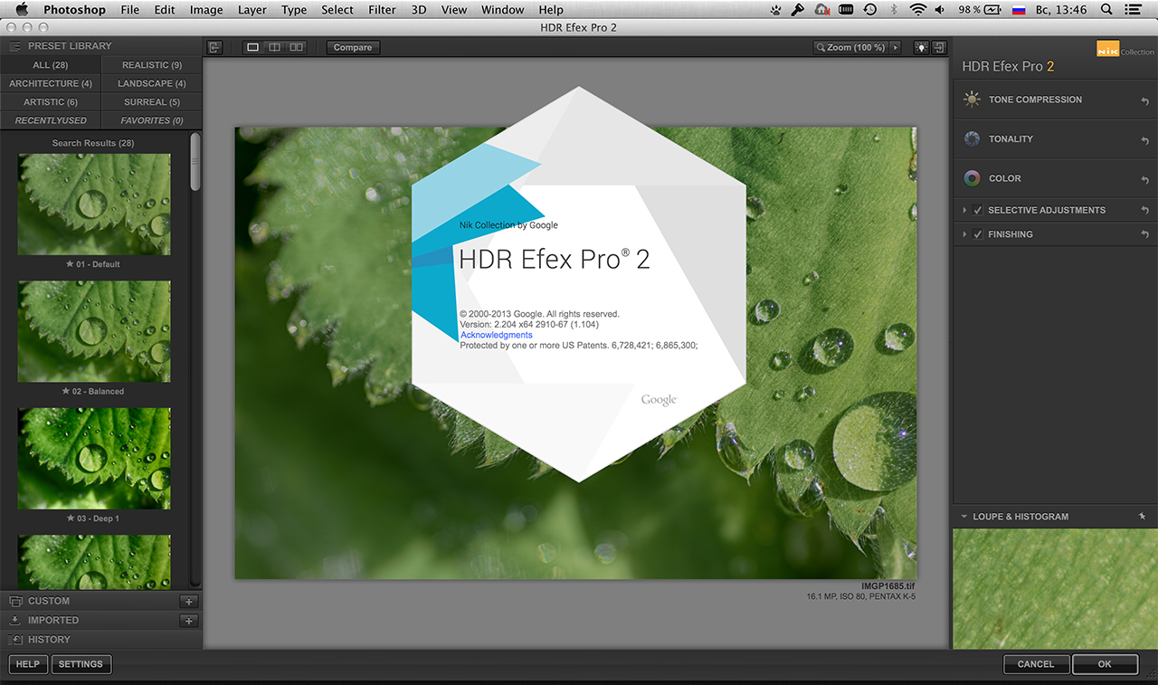Open the Filter menu
The height and width of the screenshot is (685, 1158).
(x=382, y=10)
